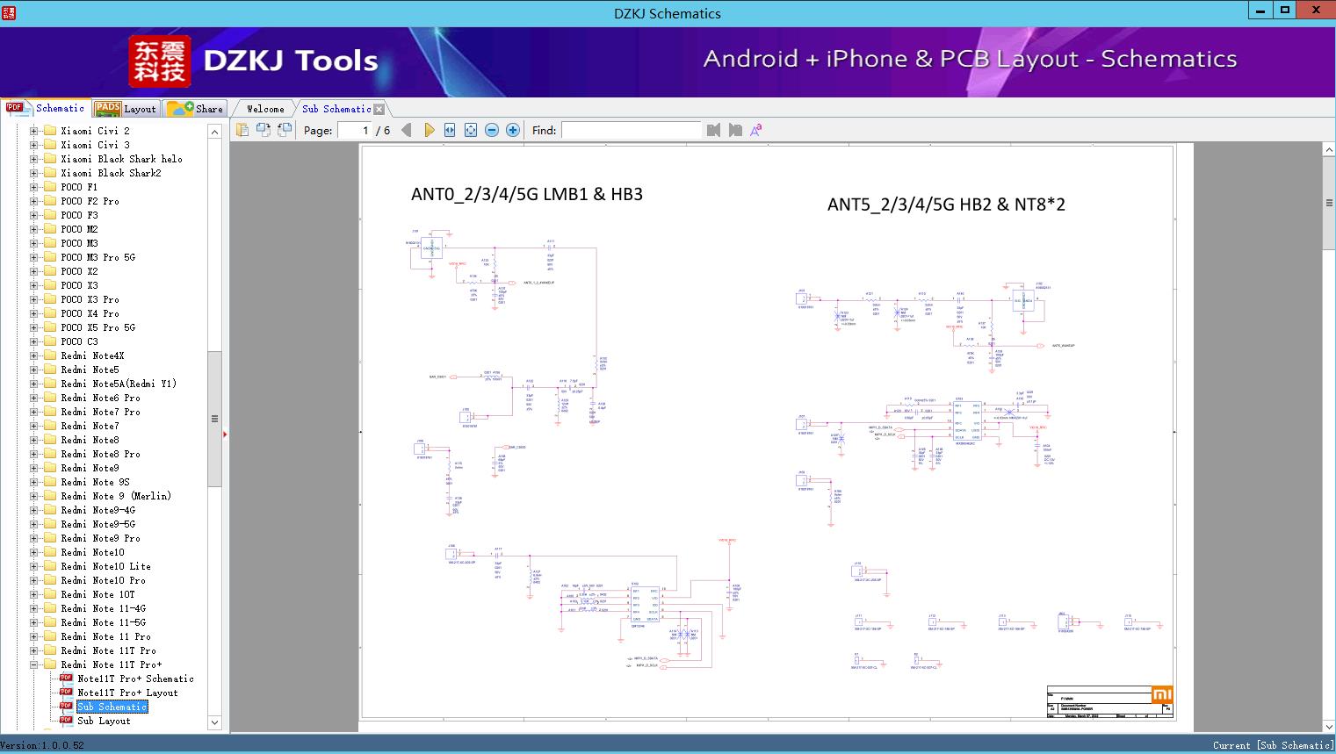Click document viewer scrollbar thumb

1329,202
